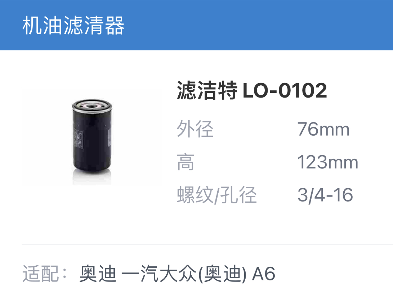This screenshot has width=393, height=302.
Task: Click the blue header bar
Action: [197, 25]
